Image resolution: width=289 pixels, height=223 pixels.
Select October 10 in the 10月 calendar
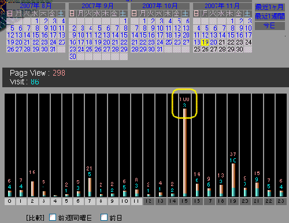pyautogui.click(x=160, y=28)
